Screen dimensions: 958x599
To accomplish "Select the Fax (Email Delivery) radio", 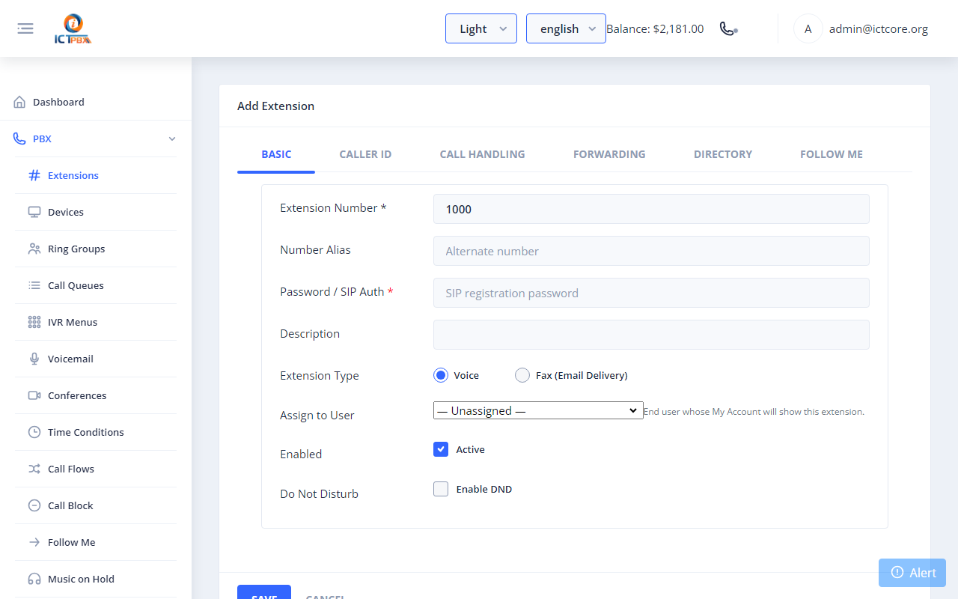I will click(522, 375).
